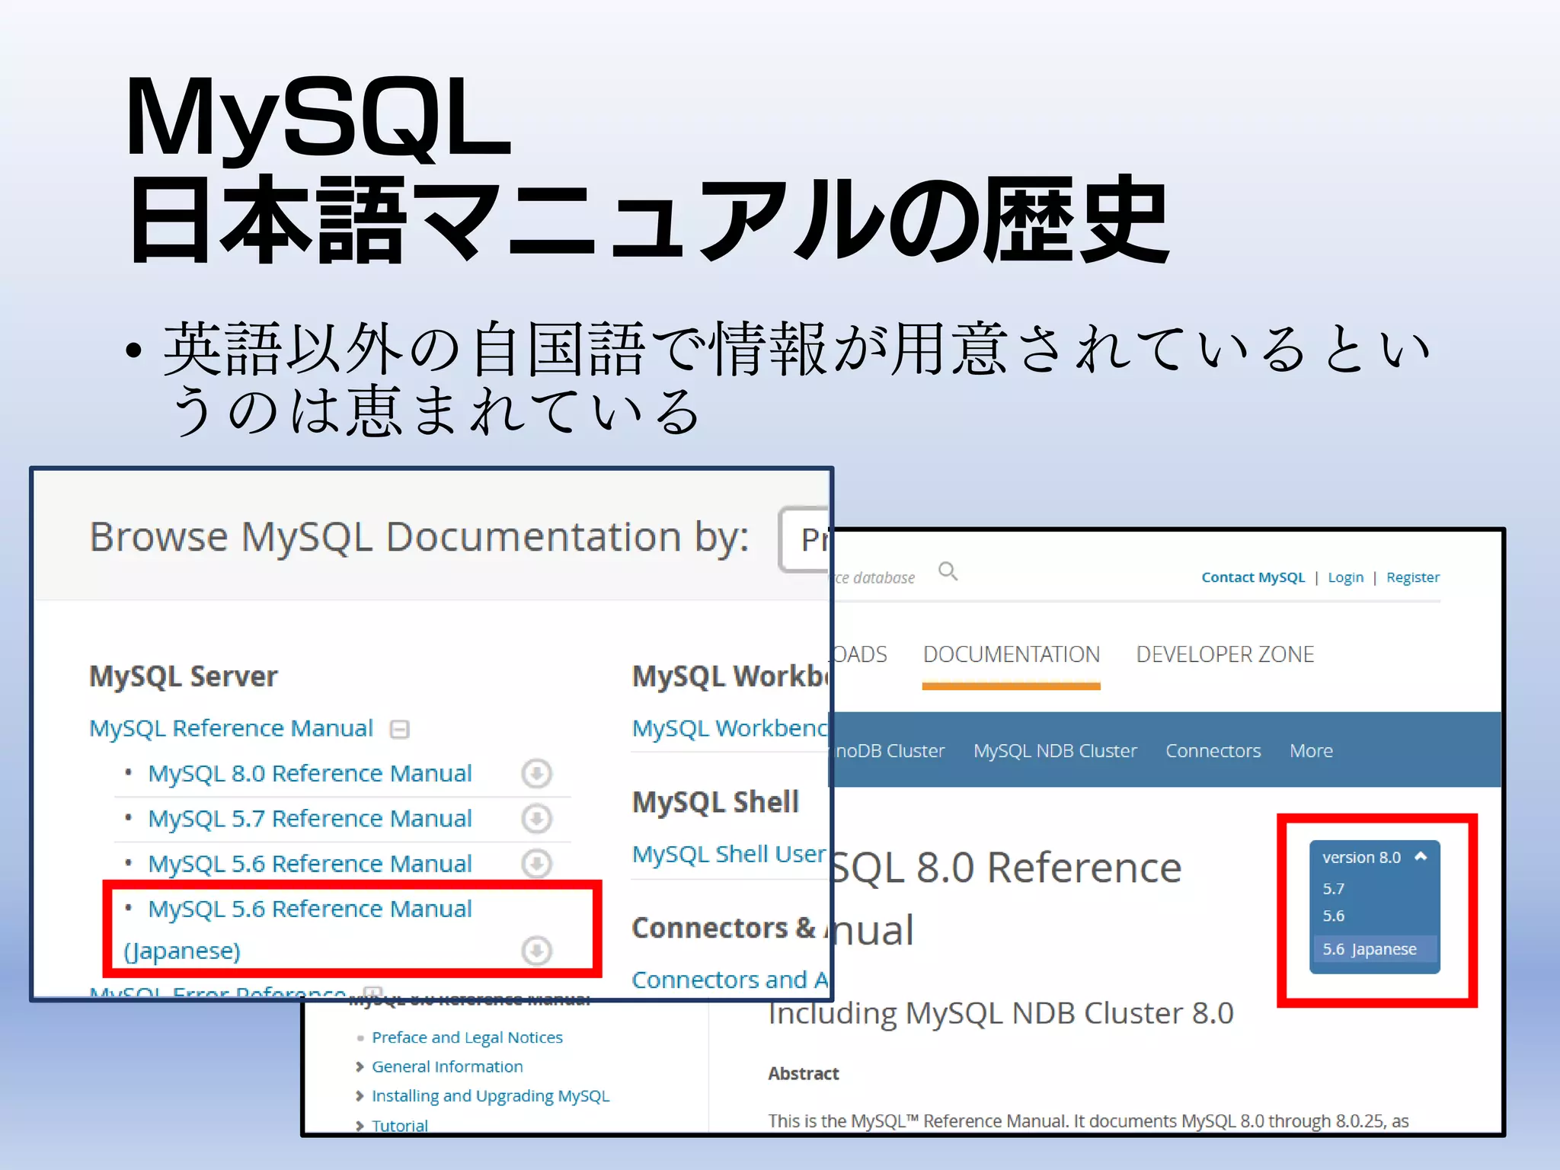The width and height of the screenshot is (1560, 1170).
Task: Open Connectors in the blue bar
Action: click(x=1213, y=750)
